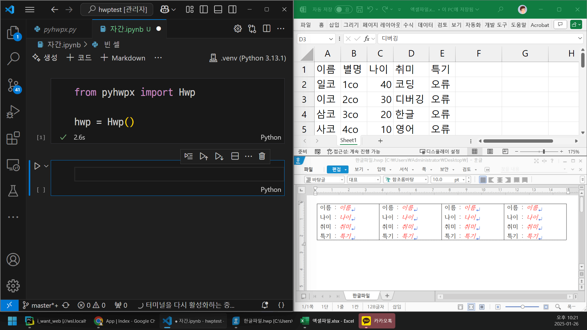Open the Manage gear in VS Code activity bar
The width and height of the screenshot is (587, 330).
pyautogui.click(x=13, y=286)
